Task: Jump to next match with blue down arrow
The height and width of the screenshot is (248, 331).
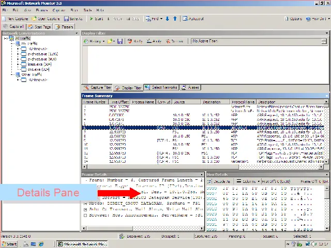Action: point(168,19)
